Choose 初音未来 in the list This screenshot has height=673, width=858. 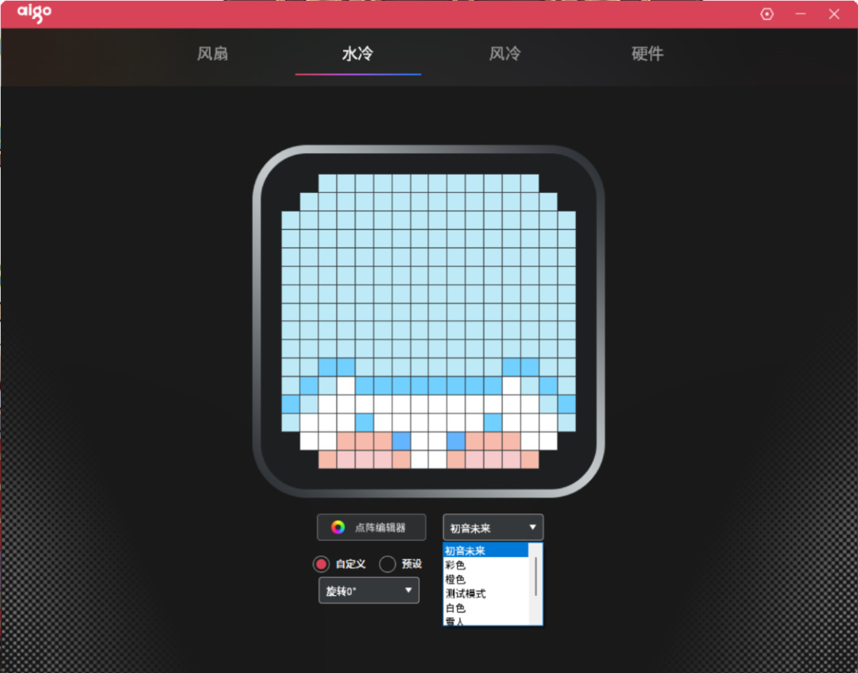point(485,551)
